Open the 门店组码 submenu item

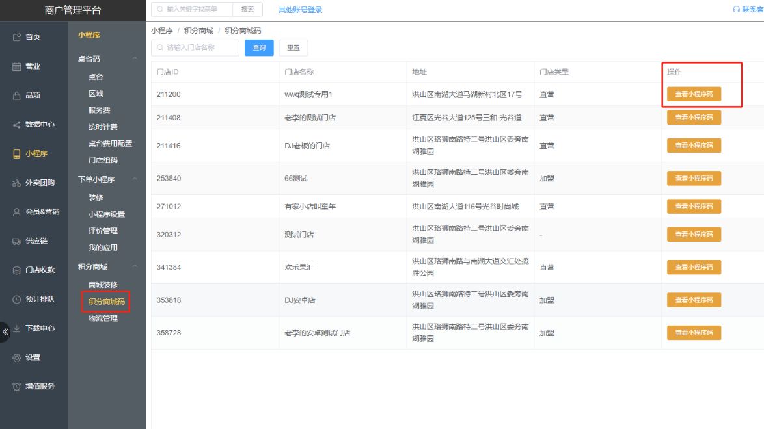pyautogui.click(x=103, y=160)
